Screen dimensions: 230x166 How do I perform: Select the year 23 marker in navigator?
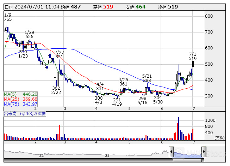[x=107, y=155]
